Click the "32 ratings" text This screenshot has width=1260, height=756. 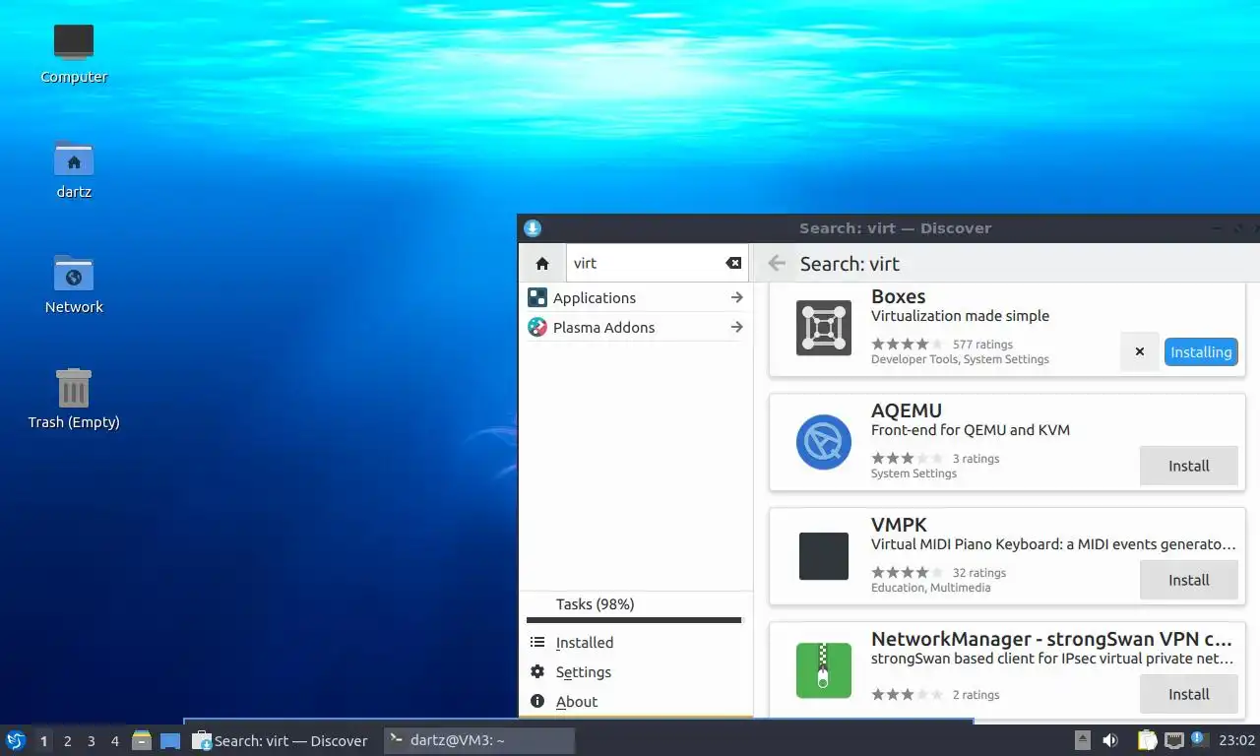point(978,573)
